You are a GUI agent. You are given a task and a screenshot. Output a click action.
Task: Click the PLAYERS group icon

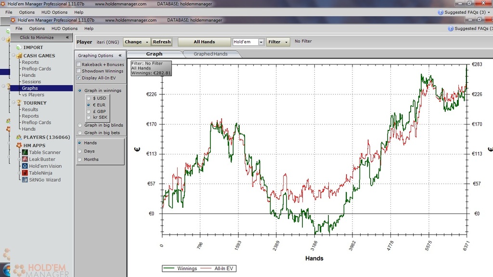point(19,137)
